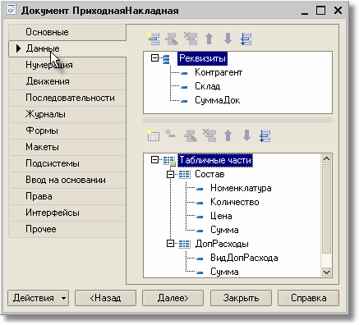Click the <Назад button
The image size is (359, 325).
105,298
